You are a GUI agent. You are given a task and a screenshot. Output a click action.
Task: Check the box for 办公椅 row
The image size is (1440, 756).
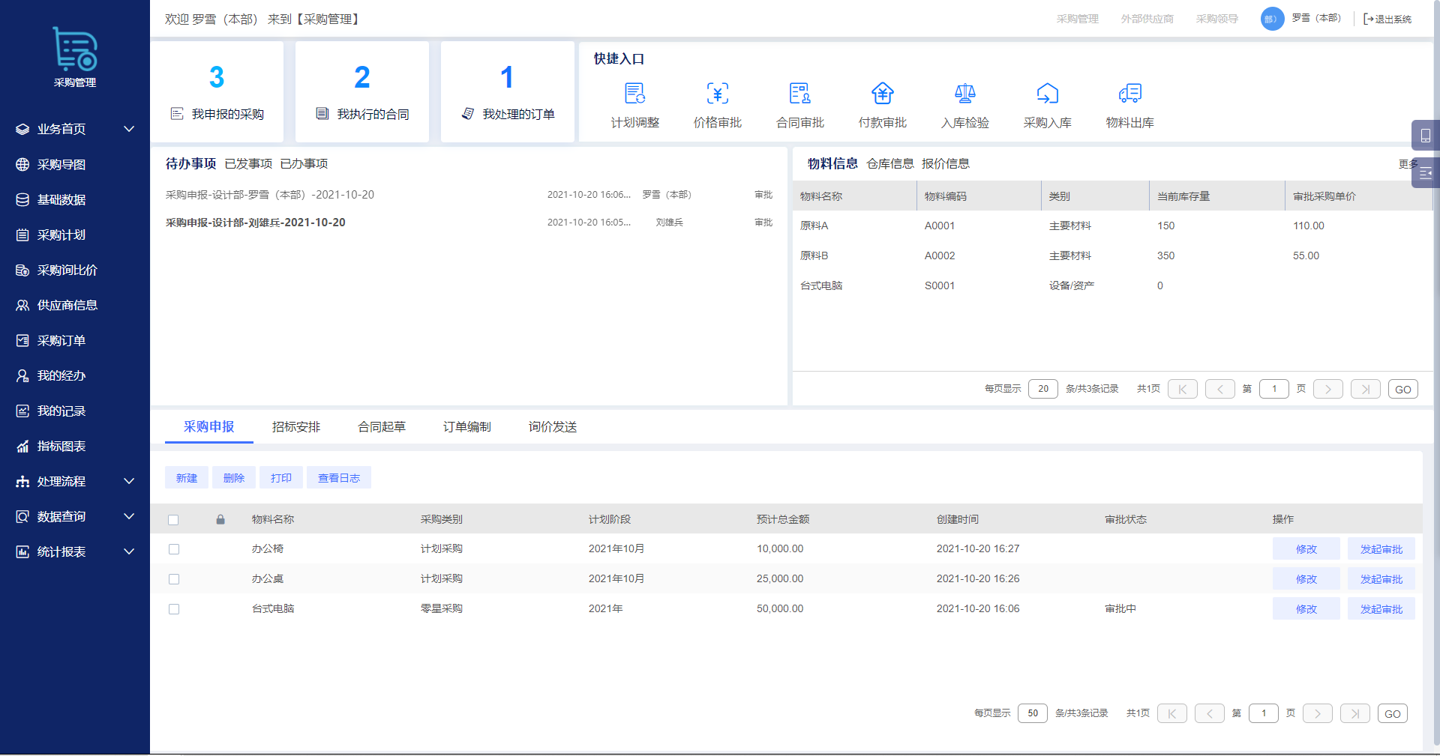click(174, 549)
